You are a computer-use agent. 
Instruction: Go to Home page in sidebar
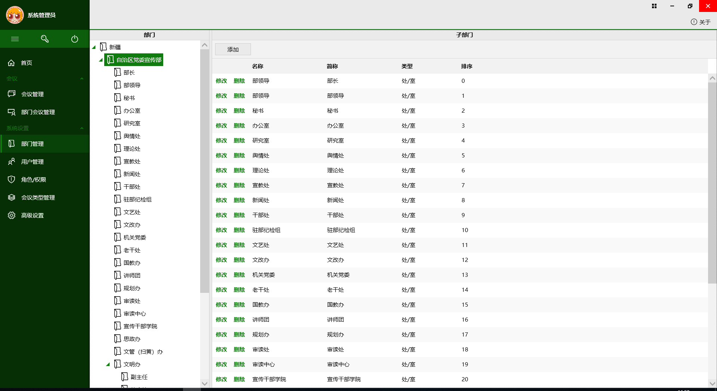pyautogui.click(x=26, y=63)
